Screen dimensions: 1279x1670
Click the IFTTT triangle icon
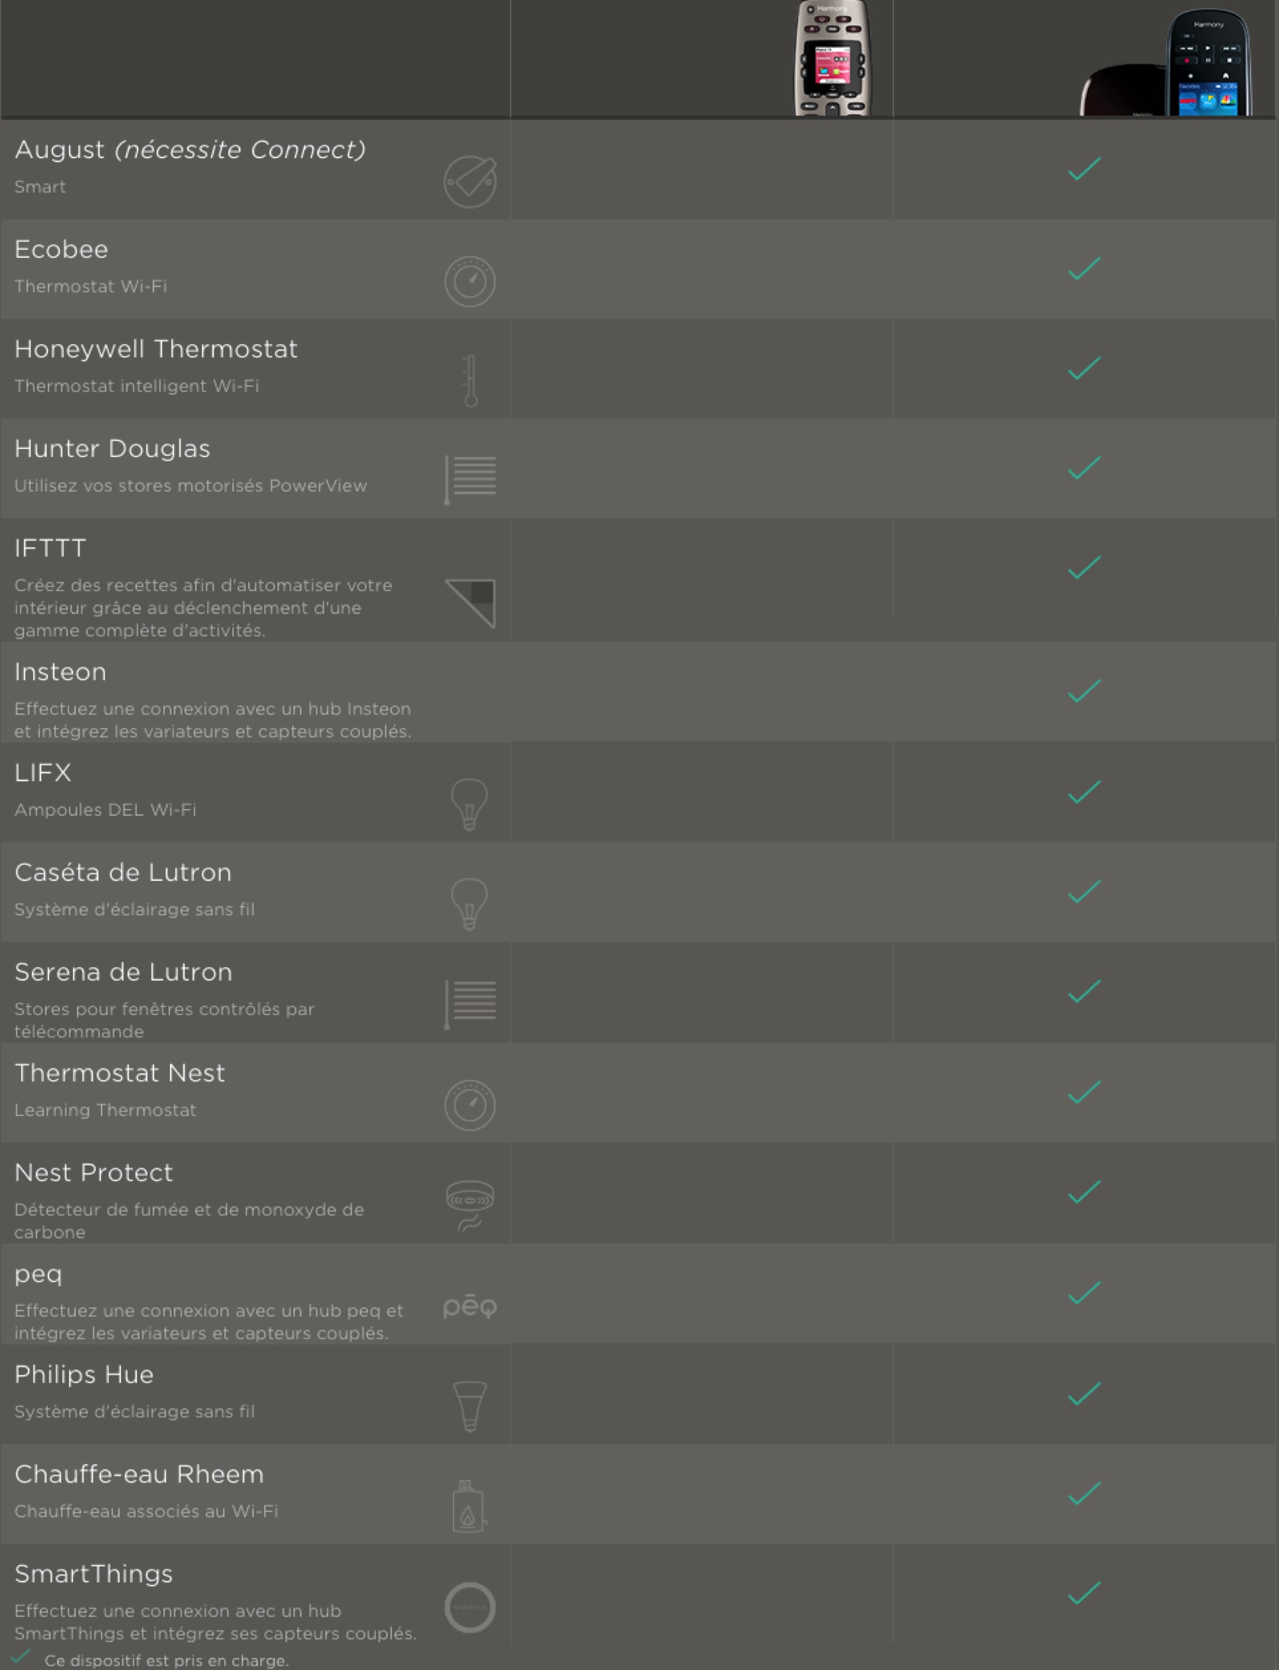coord(471,603)
